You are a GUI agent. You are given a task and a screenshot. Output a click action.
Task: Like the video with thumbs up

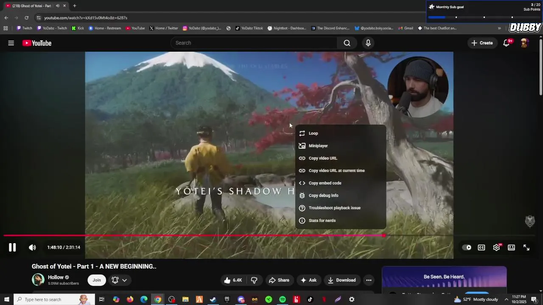click(x=233, y=280)
